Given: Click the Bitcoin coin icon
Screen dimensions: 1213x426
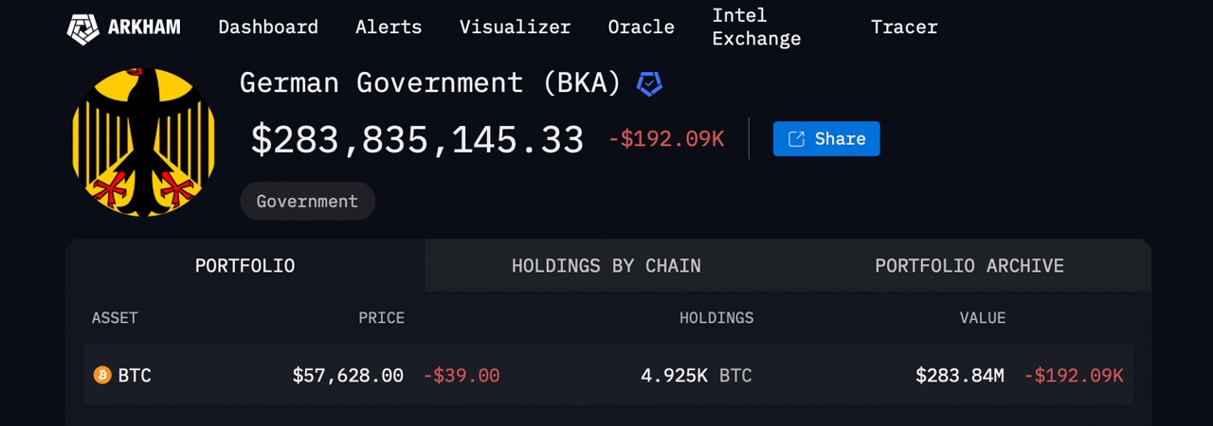Looking at the screenshot, I should pos(102,376).
